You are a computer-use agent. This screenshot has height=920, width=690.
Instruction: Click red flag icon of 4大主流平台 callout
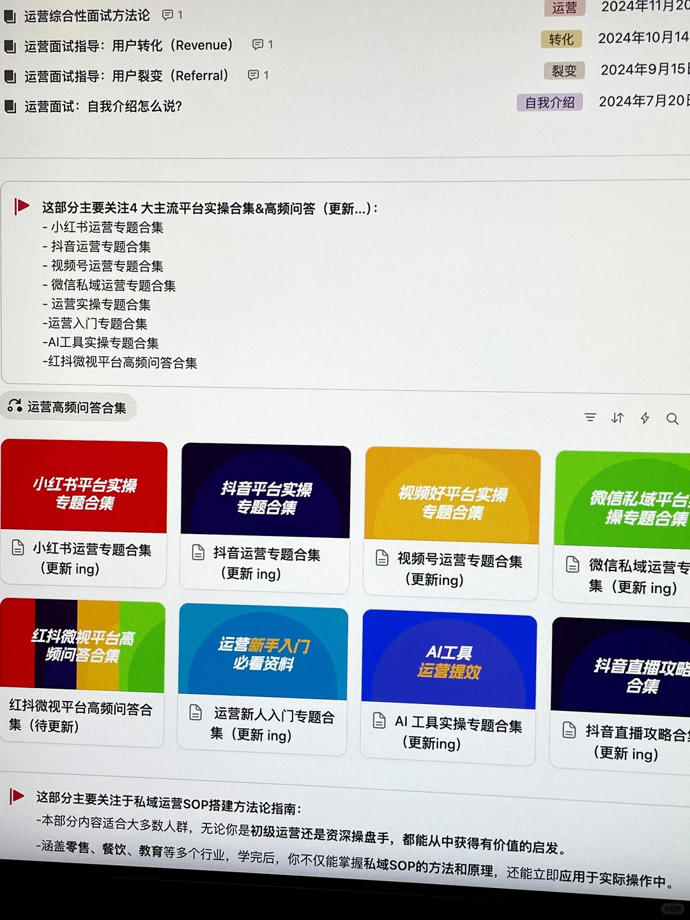(21, 206)
